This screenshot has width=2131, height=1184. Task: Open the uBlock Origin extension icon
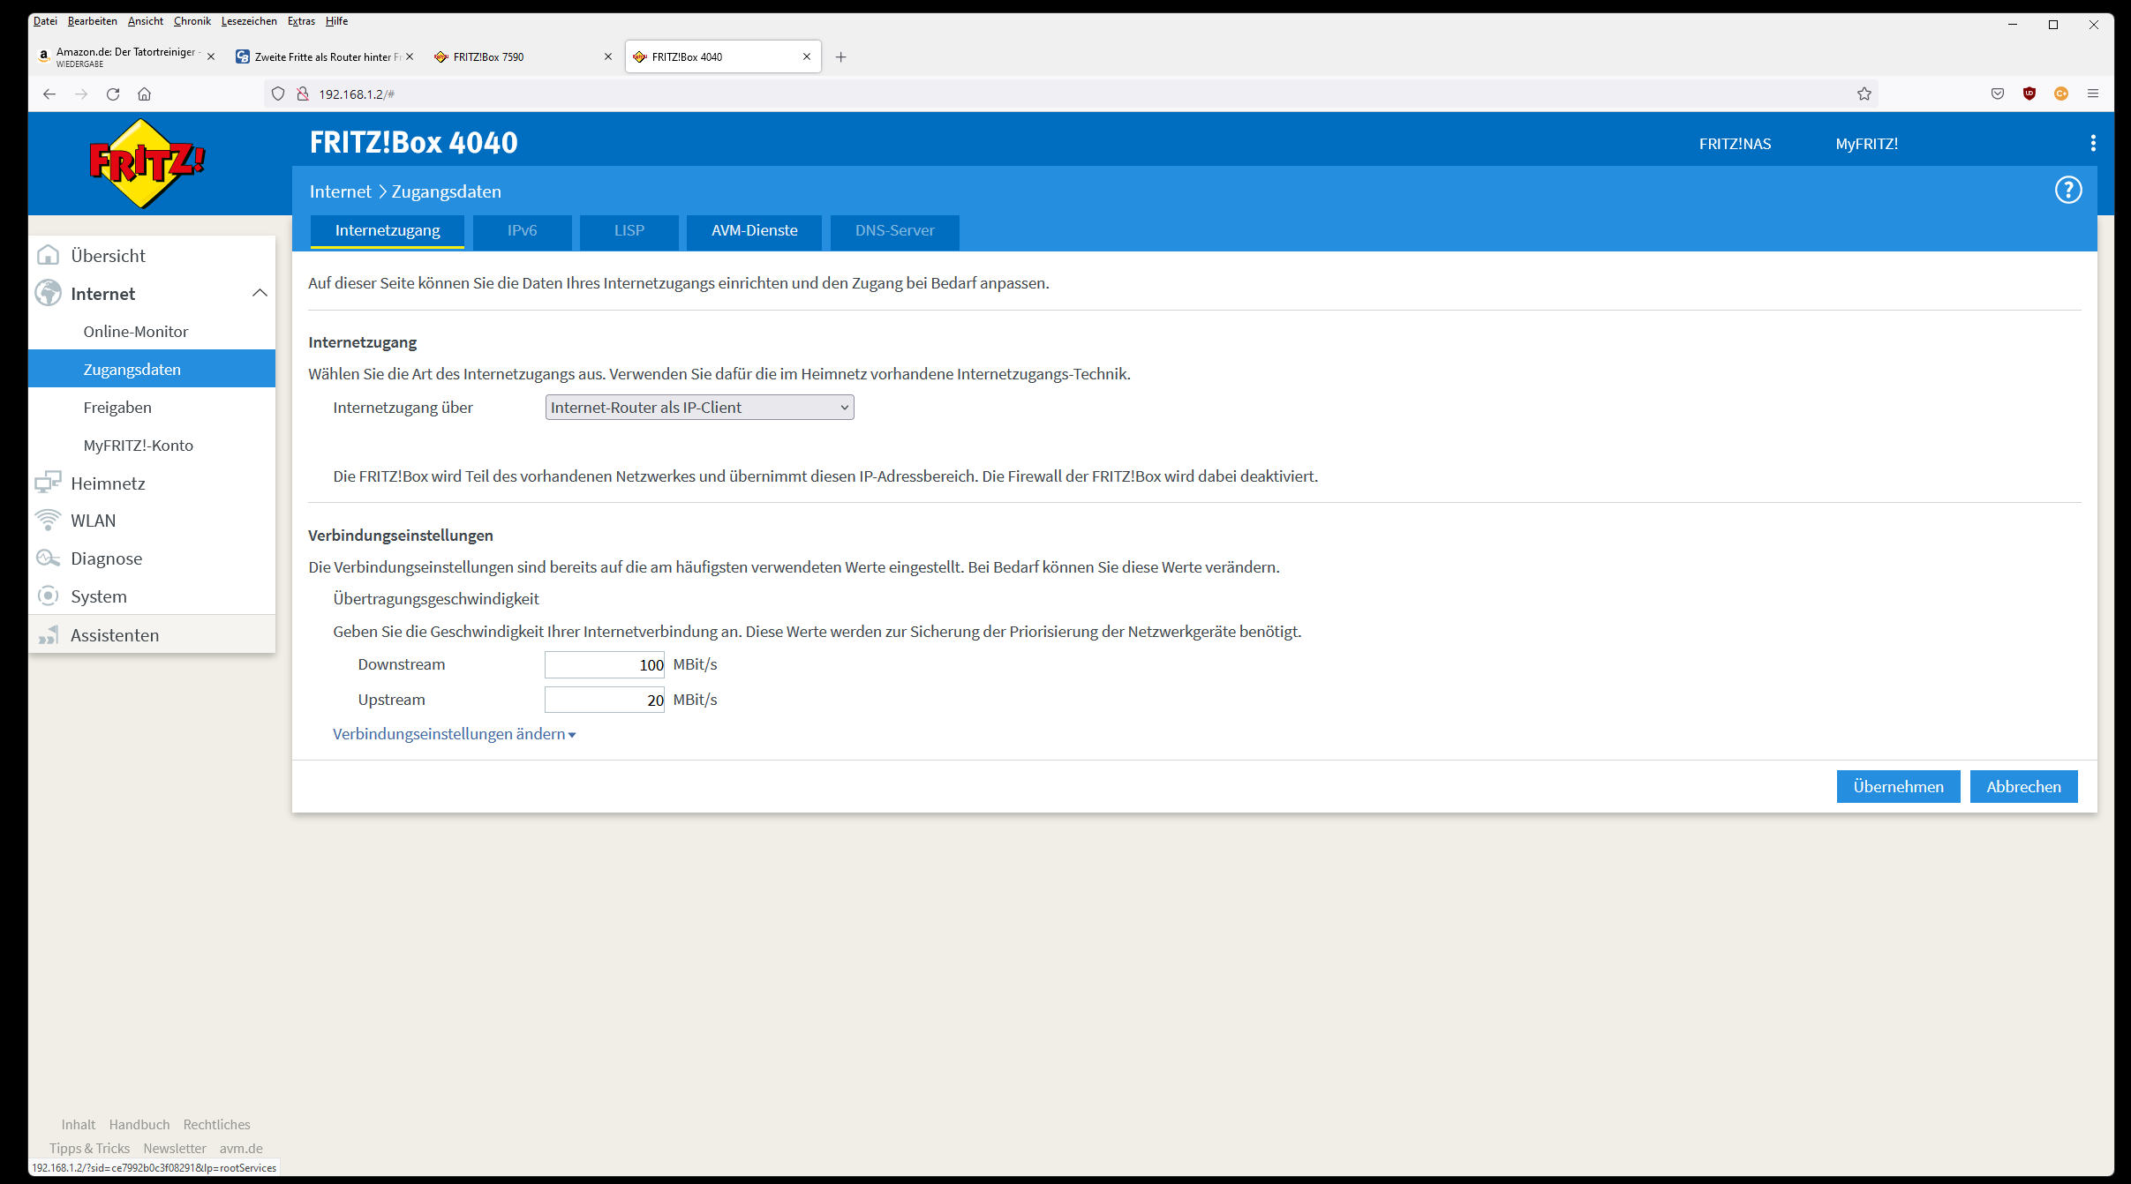(2029, 94)
